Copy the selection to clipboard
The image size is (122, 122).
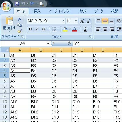pos(20,25)
